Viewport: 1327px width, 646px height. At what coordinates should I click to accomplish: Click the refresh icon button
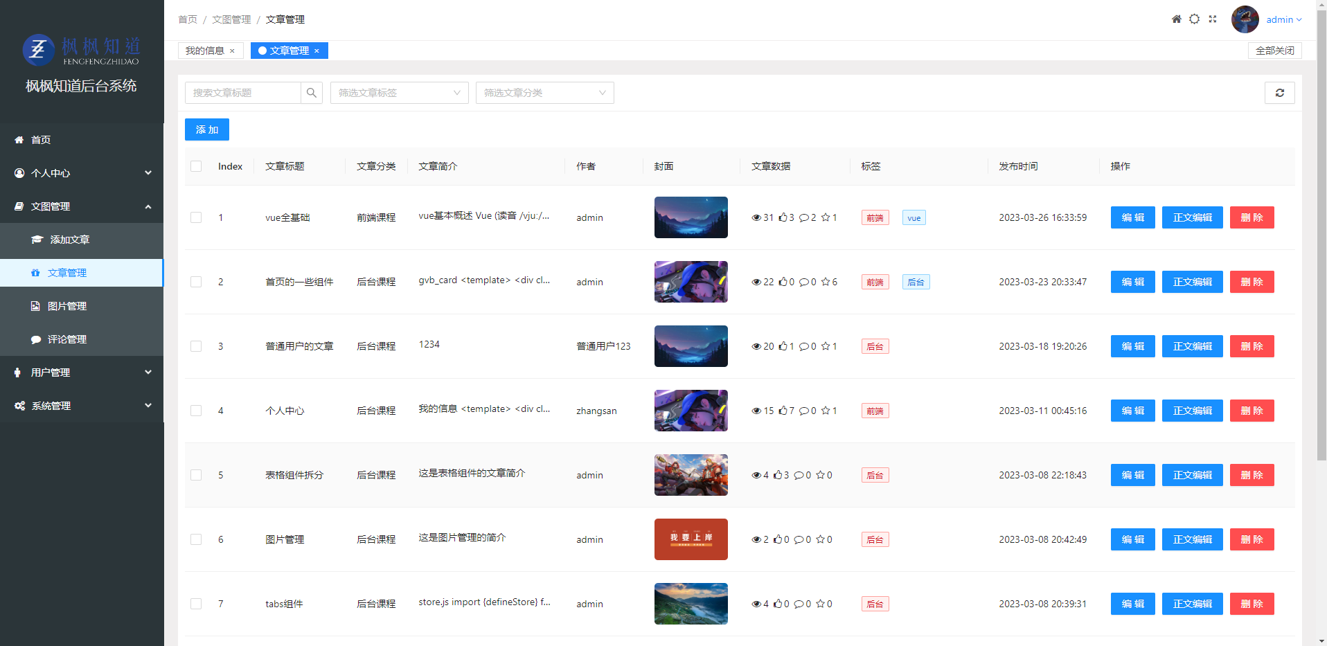click(x=1279, y=93)
